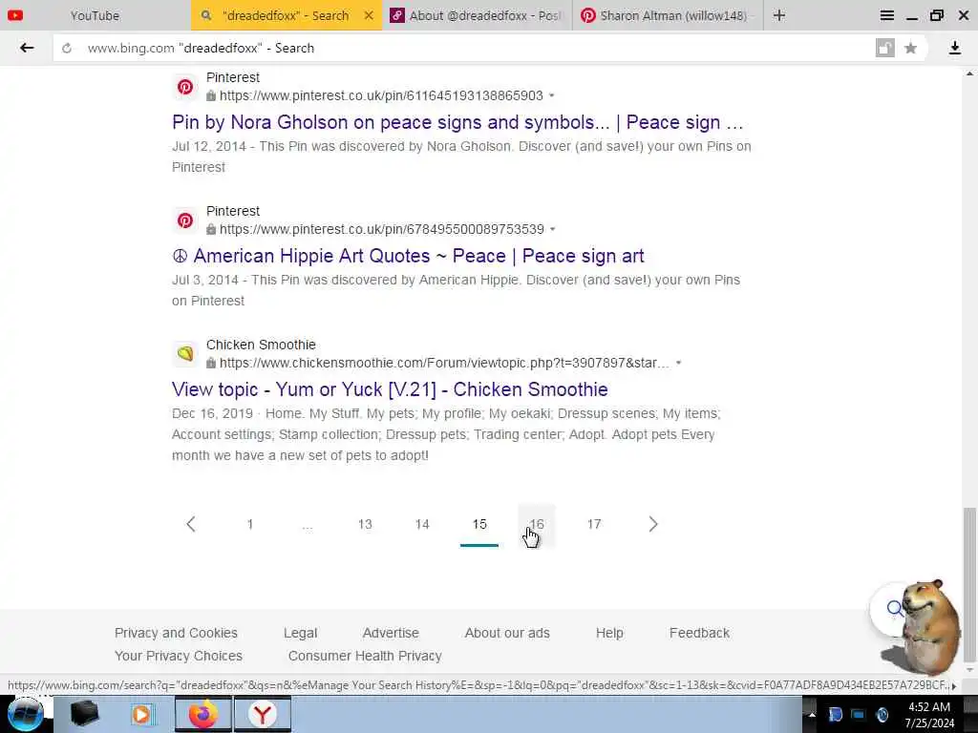The width and height of the screenshot is (978, 733).
Task: Open the browser hamburger menu
Action: [886, 15]
